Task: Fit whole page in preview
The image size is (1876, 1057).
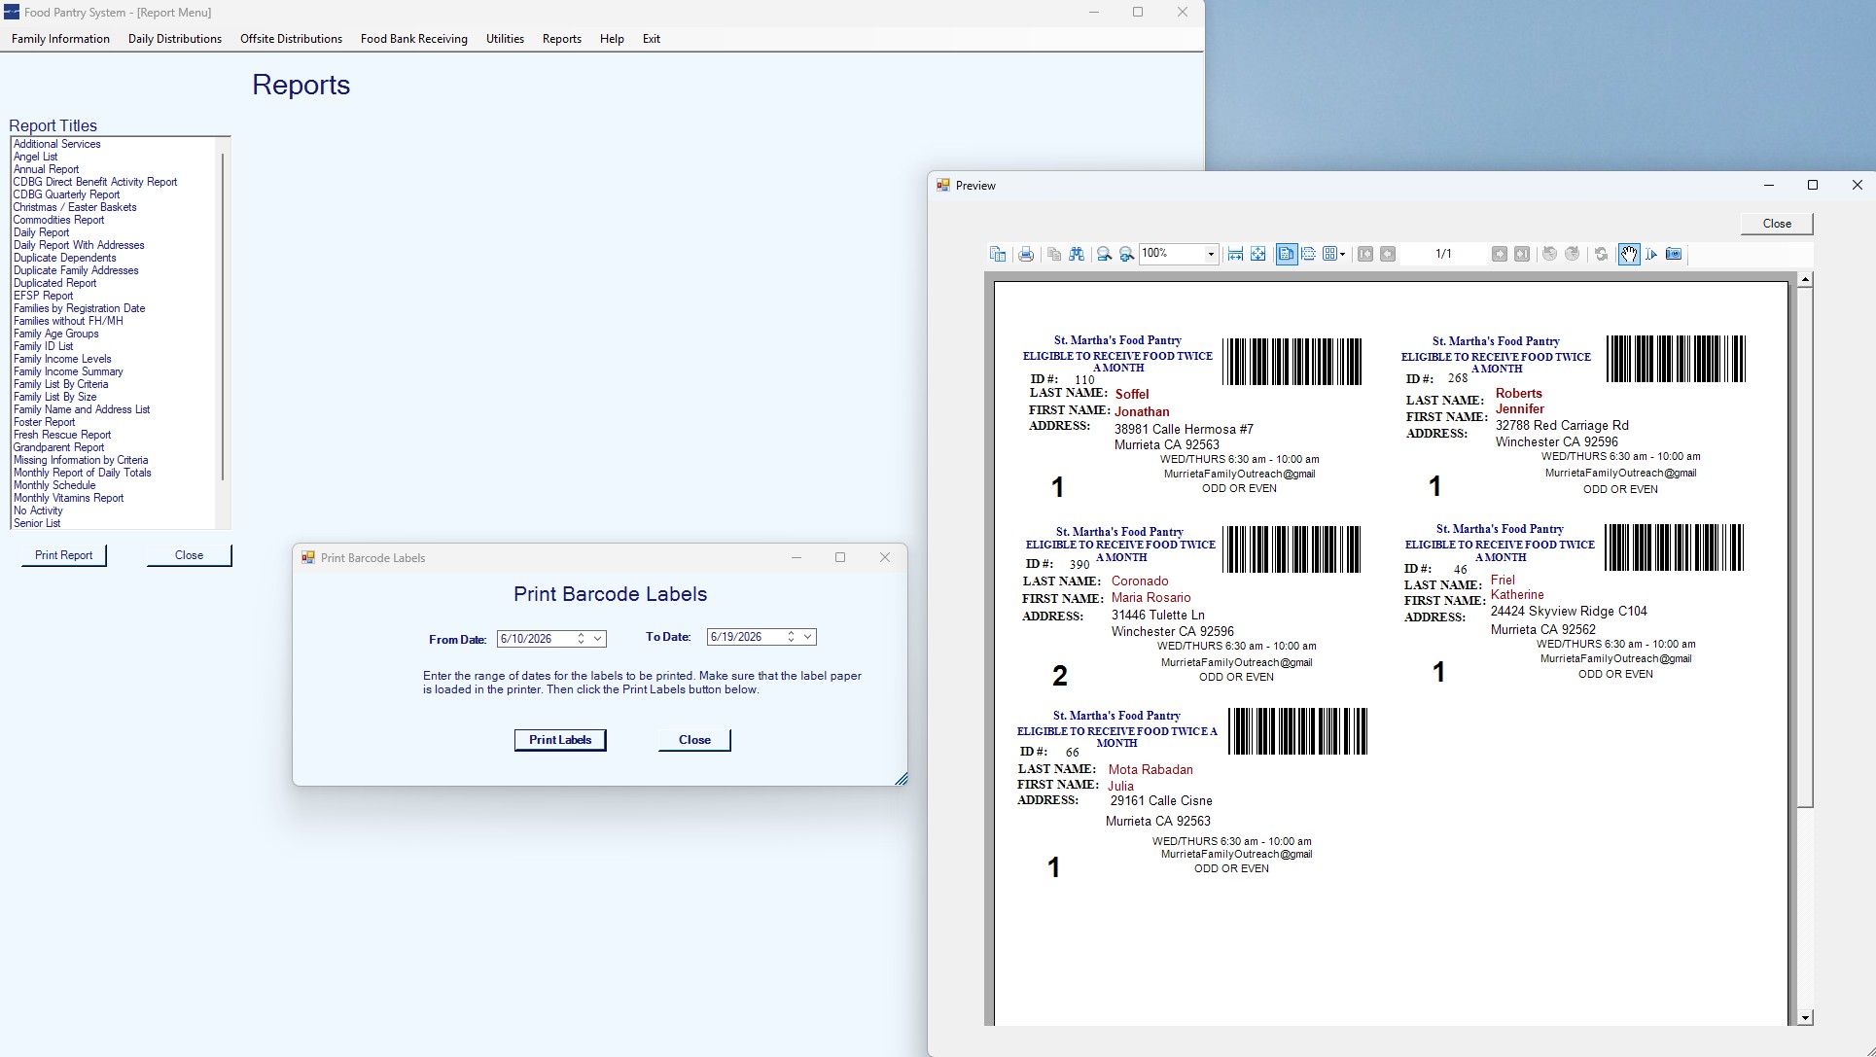Action: [1257, 254]
